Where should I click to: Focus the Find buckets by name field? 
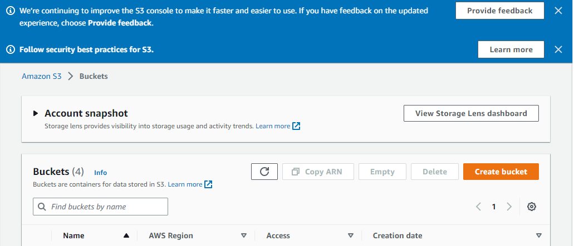pyautogui.click(x=100, y=207)
